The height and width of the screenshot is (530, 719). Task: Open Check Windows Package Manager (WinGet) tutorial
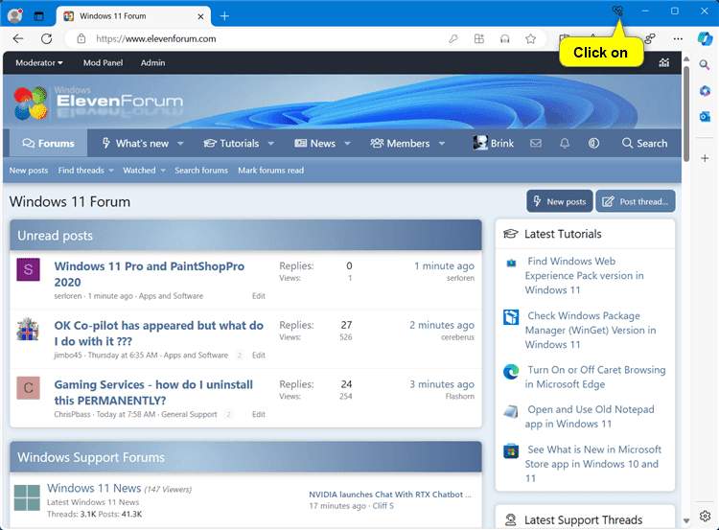591,330
